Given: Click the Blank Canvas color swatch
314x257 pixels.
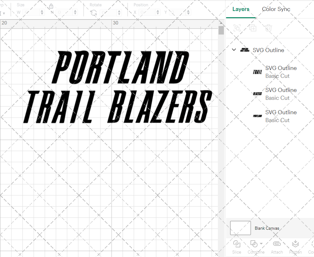Looking at the screenshot, I should tap(240, 228).
